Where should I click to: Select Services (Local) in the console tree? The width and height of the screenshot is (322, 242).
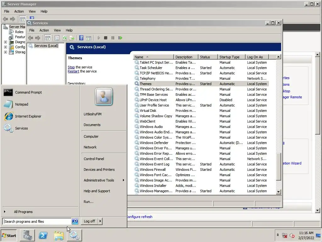tap(46, 46)
